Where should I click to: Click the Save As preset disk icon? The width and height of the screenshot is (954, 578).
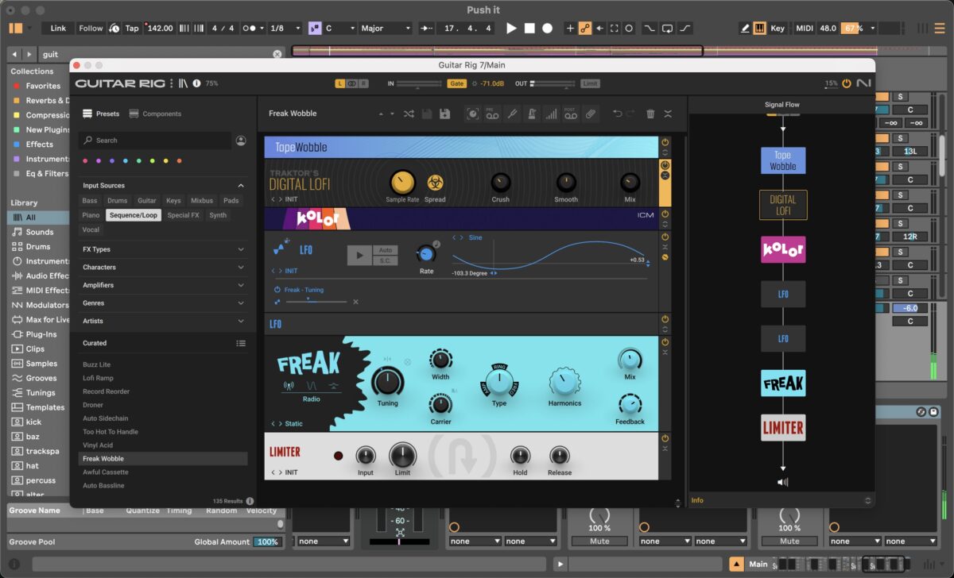pos(445,114)
